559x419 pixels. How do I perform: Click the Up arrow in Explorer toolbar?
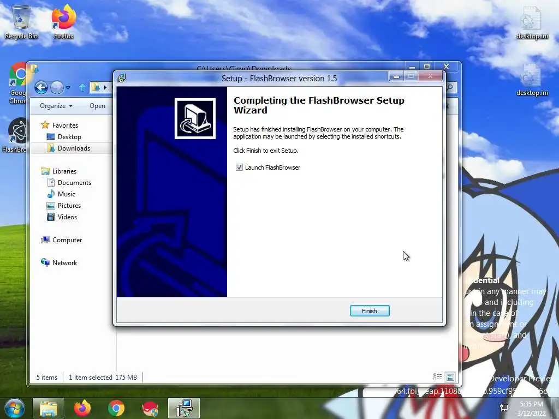tap(82, 87)
